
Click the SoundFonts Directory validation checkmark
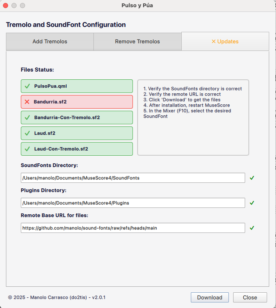[252, 178]
